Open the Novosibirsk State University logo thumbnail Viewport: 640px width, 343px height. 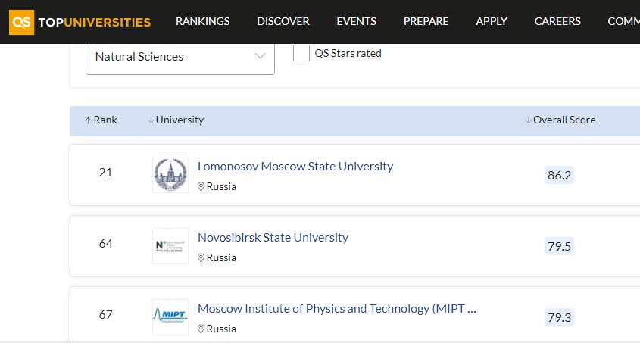point(170,246)
